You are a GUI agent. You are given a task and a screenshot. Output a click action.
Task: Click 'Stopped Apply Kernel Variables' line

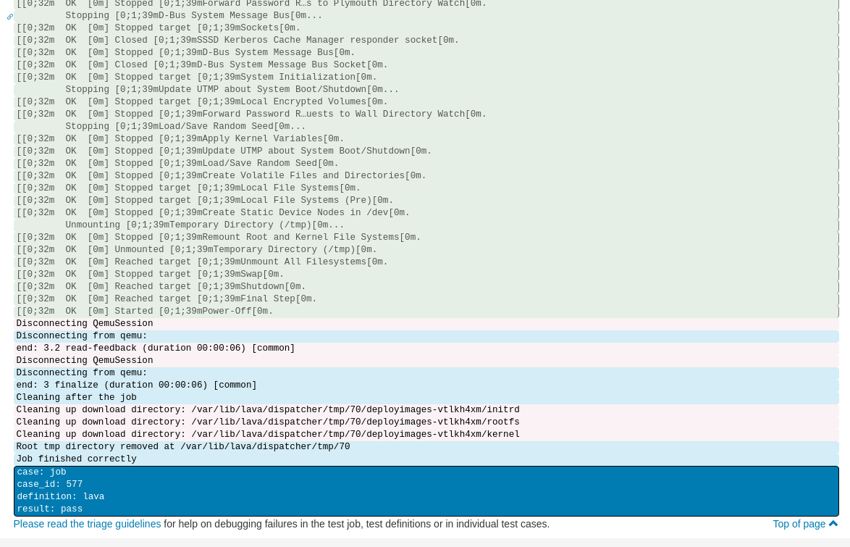(426, 139)
